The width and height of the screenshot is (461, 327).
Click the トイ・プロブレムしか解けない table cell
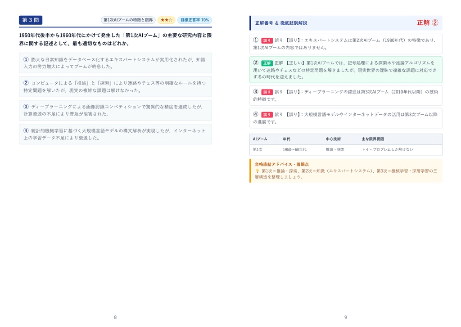click(x=387, y=149)
